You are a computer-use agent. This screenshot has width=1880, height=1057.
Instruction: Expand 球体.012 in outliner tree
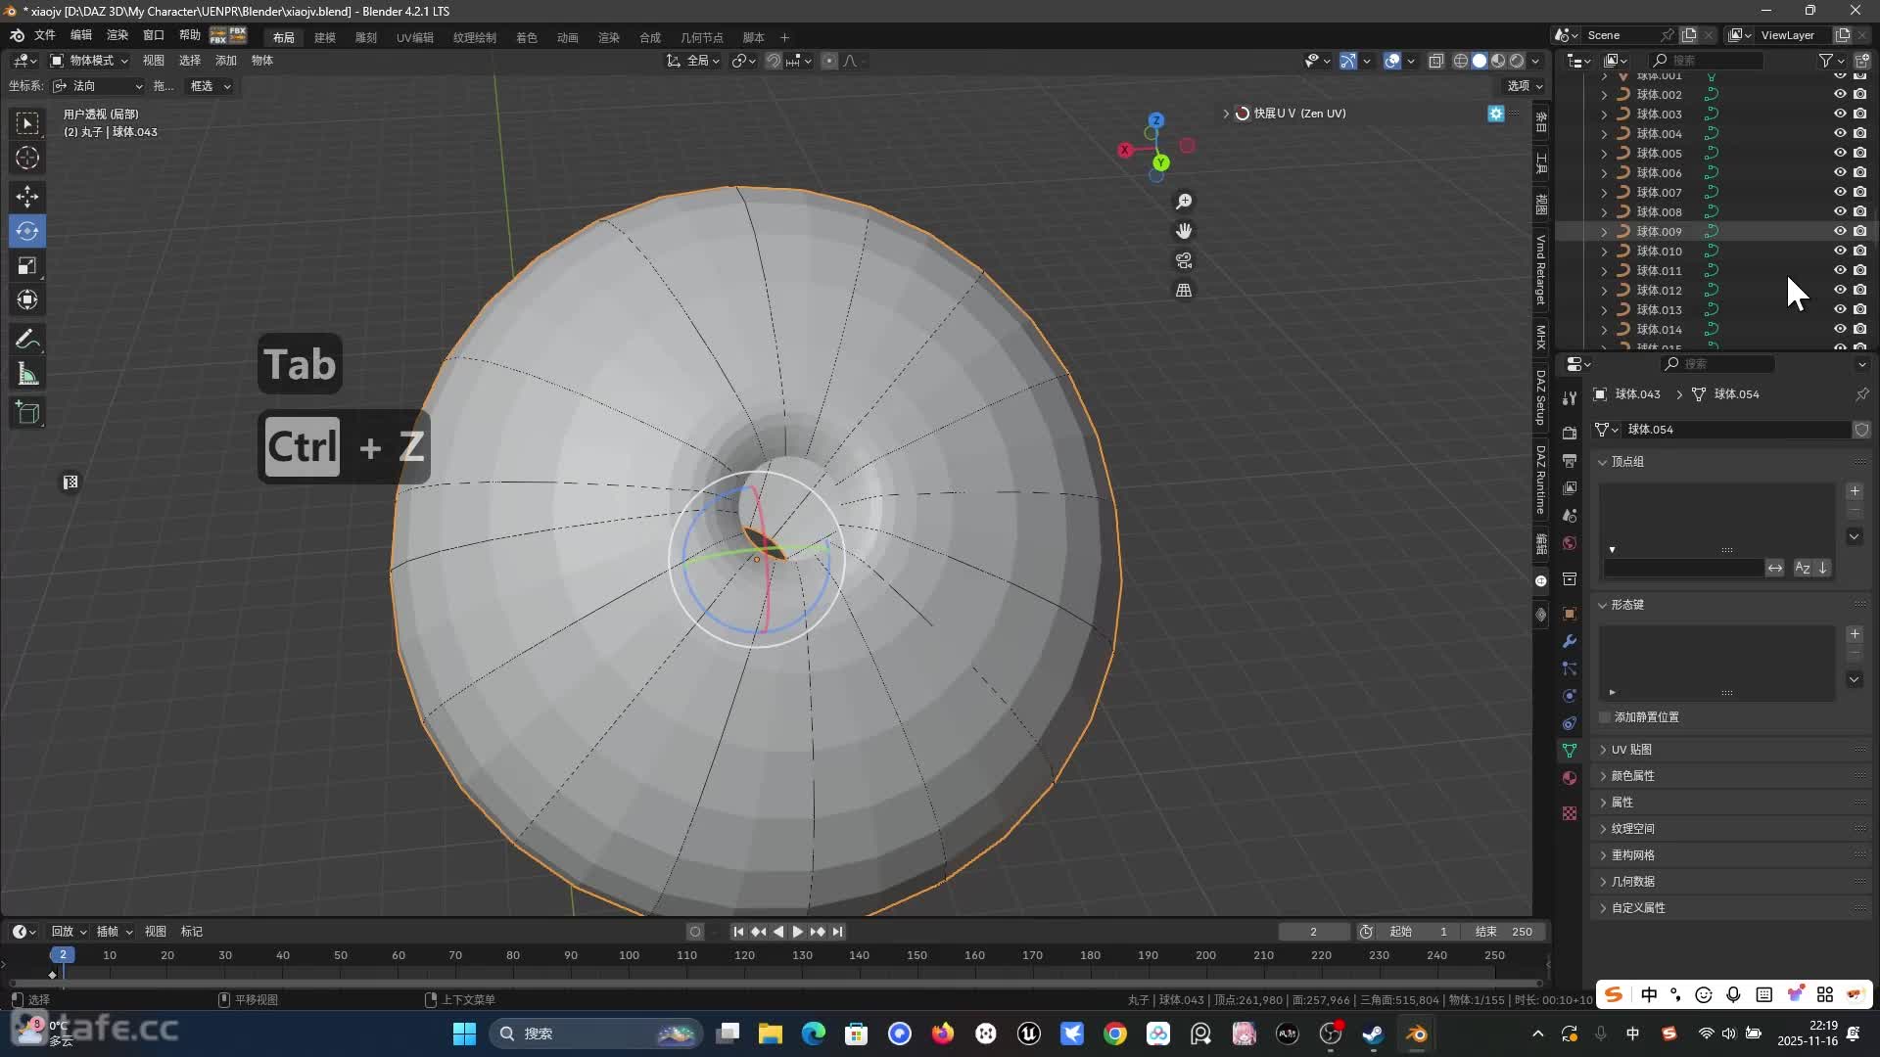(1604, 291)
